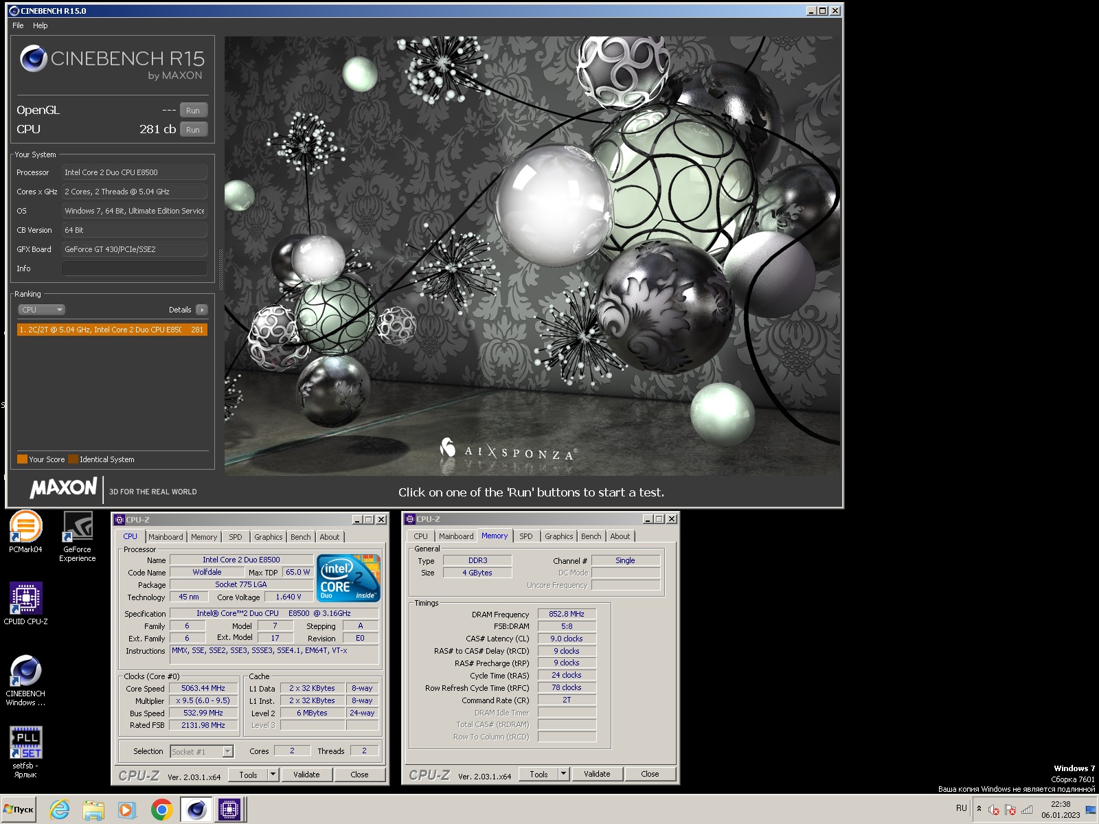Open Google Chrome from taskbar
This screenshot has width=1099, height=824.
coord(161,810)
